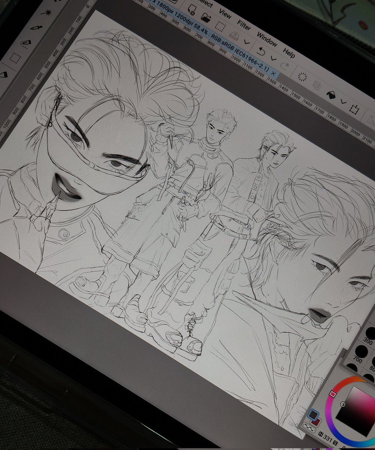Click the Fill bucket icon in command bar

[x=331, y=95]
